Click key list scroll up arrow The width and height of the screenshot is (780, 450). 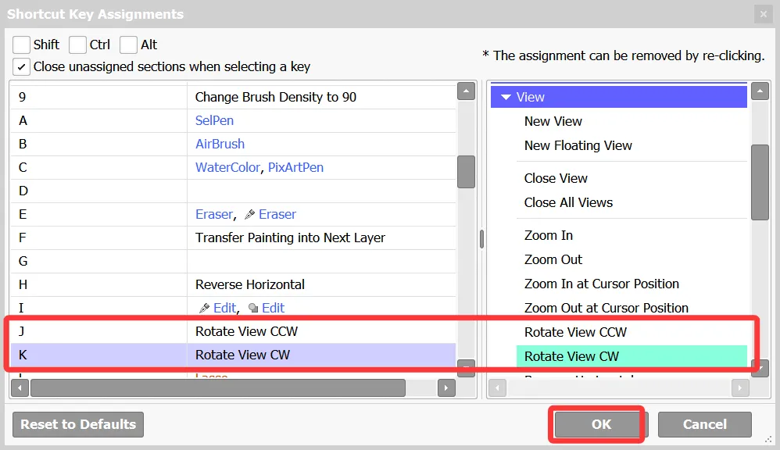[466, 91]
